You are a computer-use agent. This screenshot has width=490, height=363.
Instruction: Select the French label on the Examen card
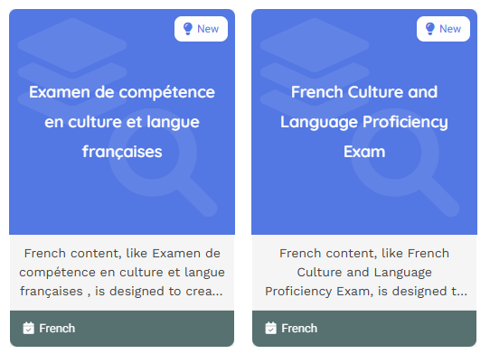coord(57,329)
